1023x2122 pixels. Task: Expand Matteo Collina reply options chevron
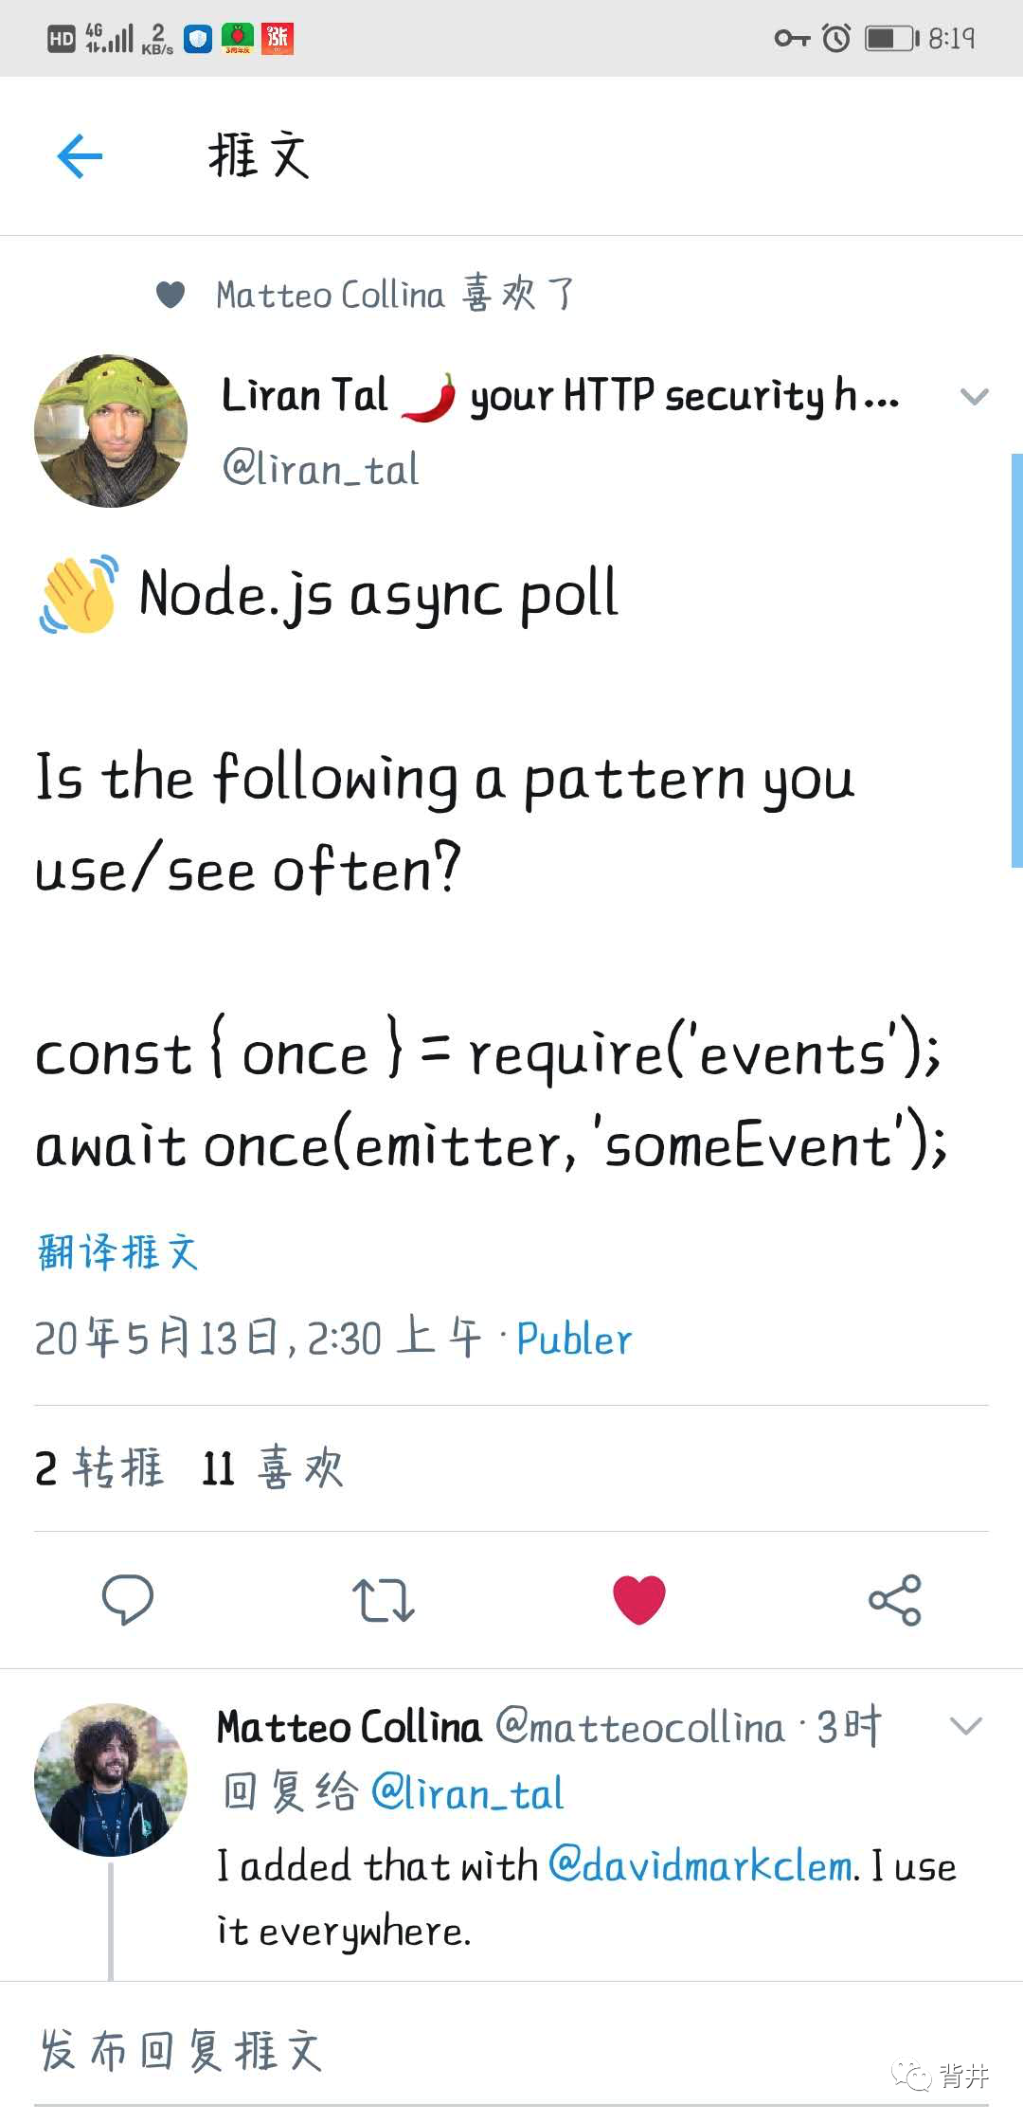pyautogui.click(x=965, y=1726)
